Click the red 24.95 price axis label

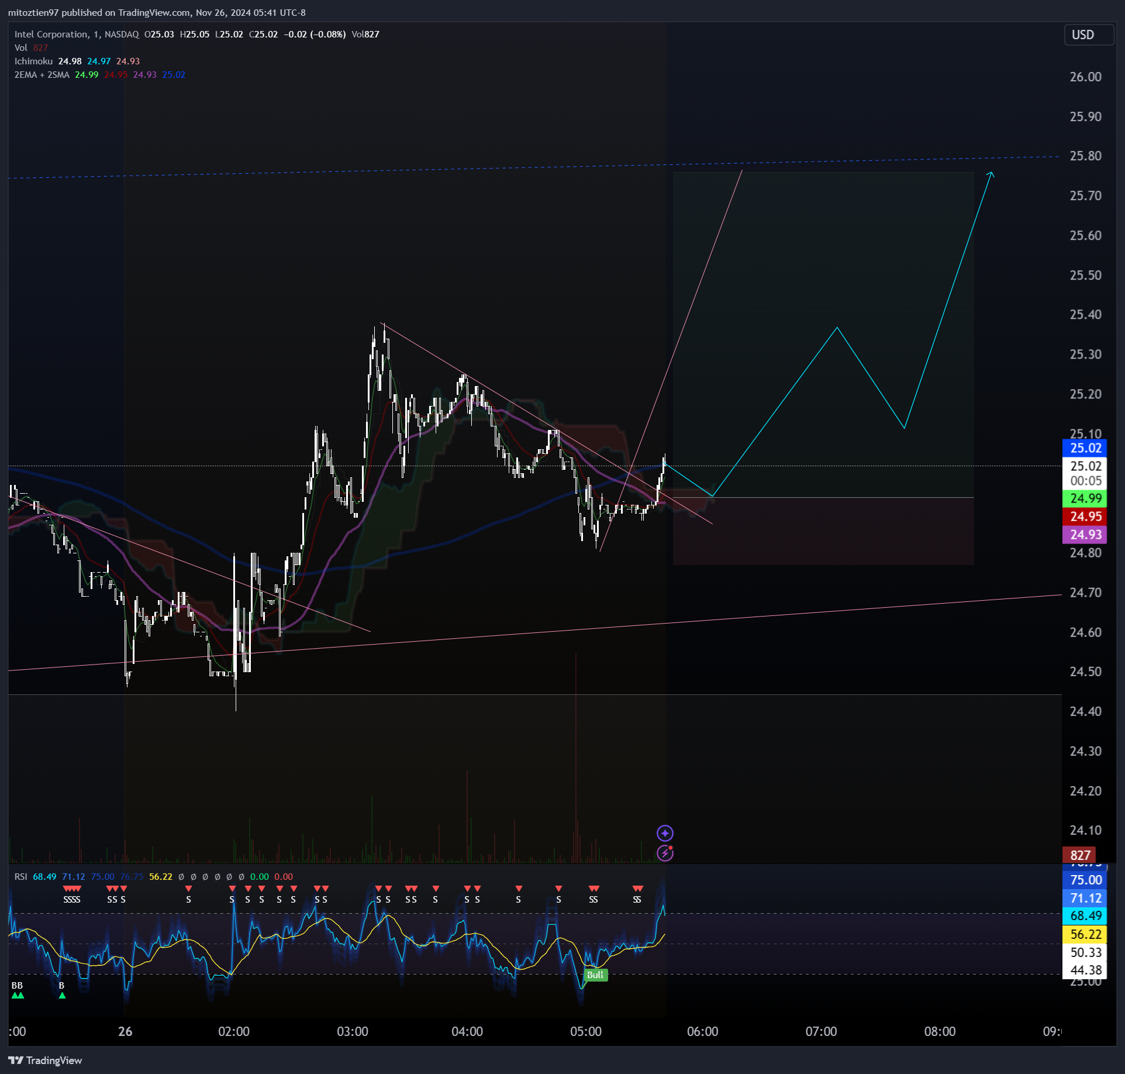point(1085,517)
